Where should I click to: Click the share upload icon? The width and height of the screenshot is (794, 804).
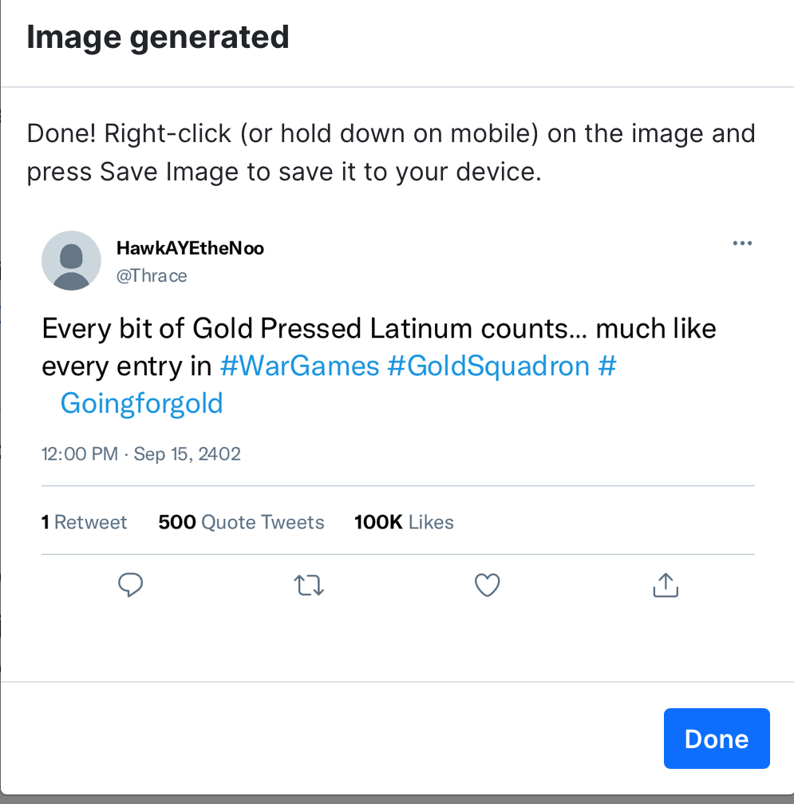pyautogui.click(x=666, y=586)
